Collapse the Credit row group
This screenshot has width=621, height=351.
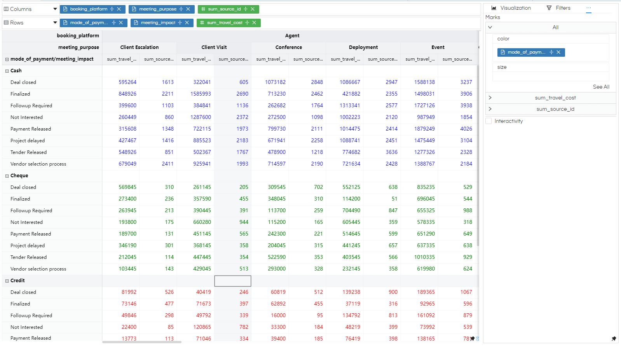[x=7, y=281]
